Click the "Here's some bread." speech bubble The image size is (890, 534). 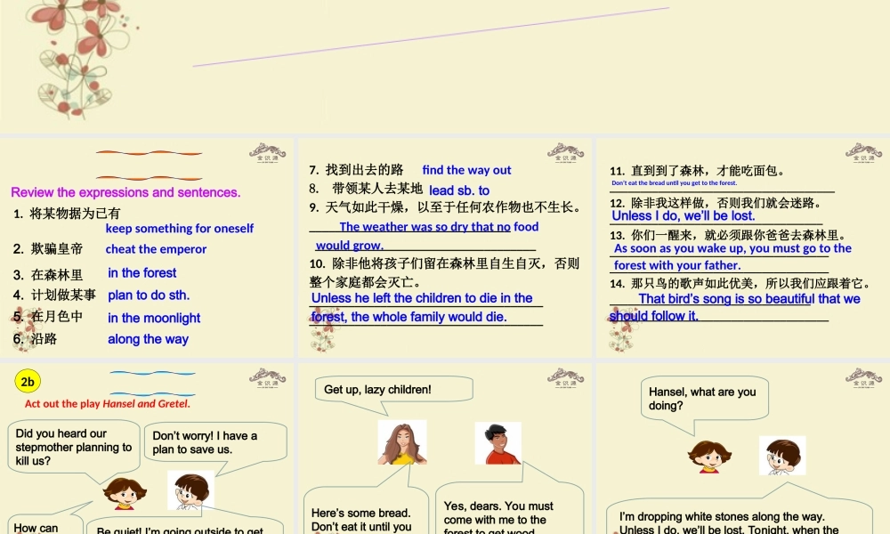tap(363, 518)
